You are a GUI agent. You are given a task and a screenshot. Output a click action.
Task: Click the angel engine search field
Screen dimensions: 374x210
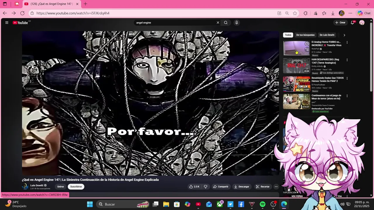click(175, 22)
